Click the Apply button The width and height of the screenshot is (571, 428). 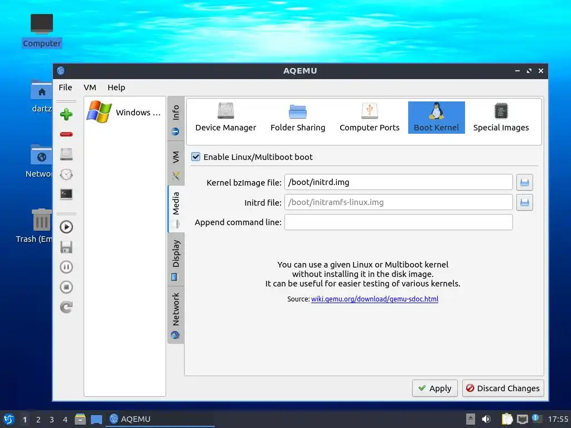click(x=435, y=388)
